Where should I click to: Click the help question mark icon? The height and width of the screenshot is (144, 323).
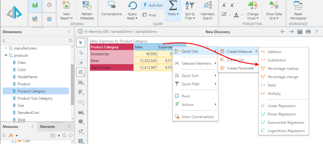pos(317,31)
